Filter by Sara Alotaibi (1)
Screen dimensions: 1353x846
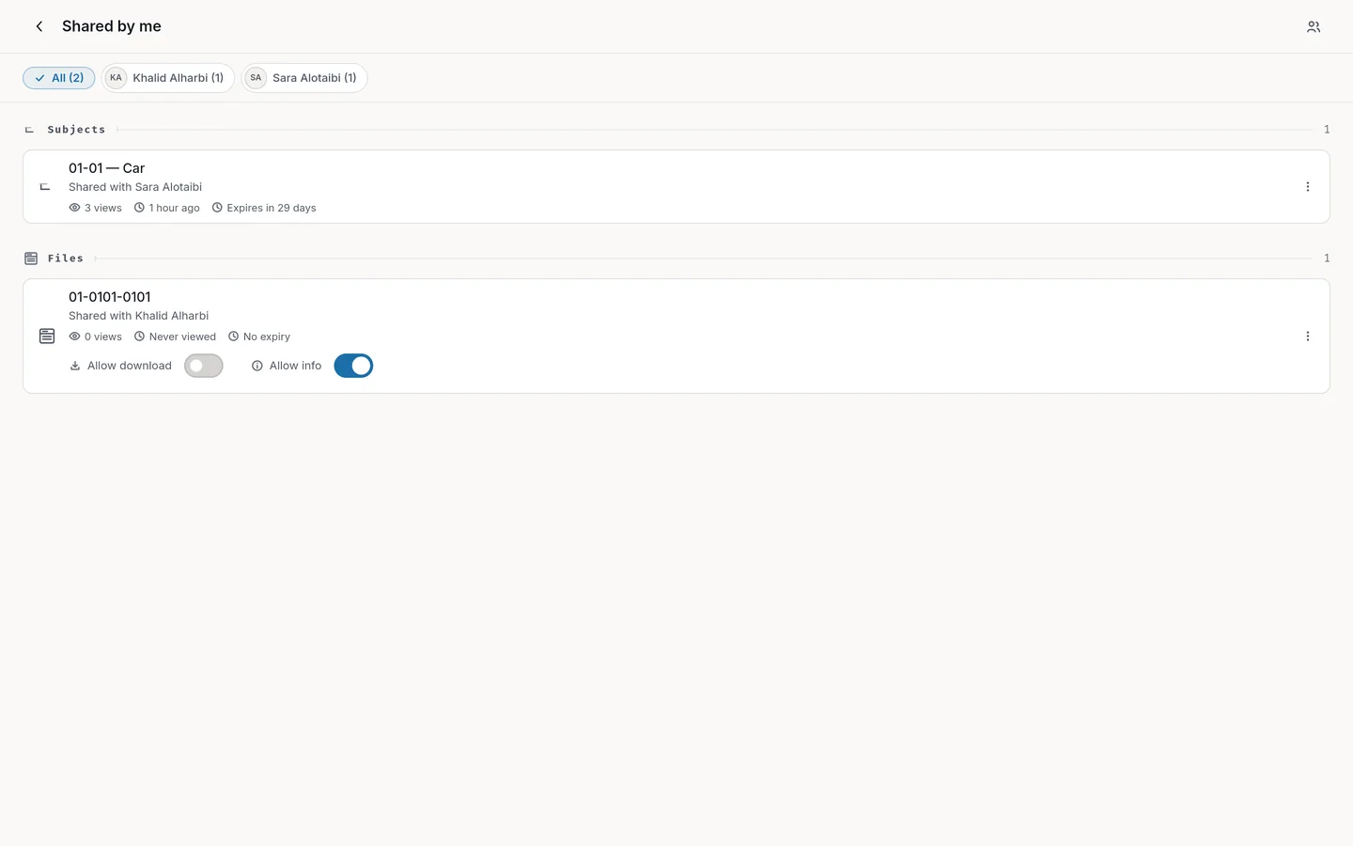coord(304,78)
